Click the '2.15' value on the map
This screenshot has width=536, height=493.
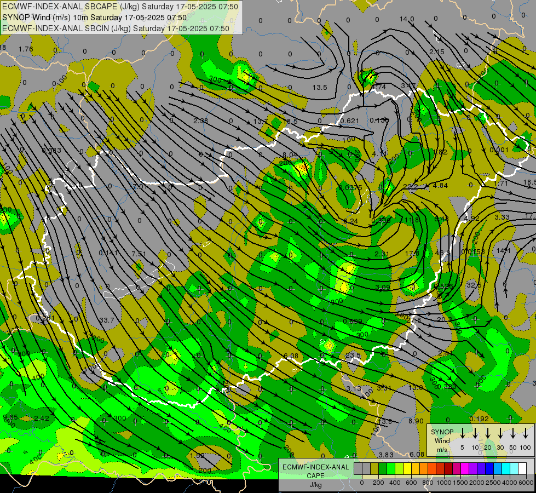(x=436, y=51)
